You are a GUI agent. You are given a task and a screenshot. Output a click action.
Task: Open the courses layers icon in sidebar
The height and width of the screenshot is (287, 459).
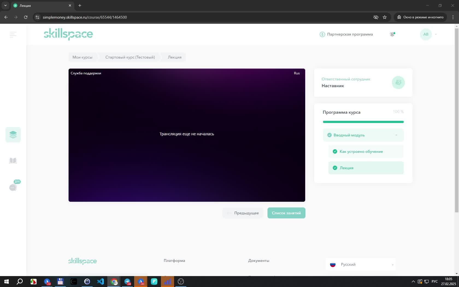pos(13,134)
